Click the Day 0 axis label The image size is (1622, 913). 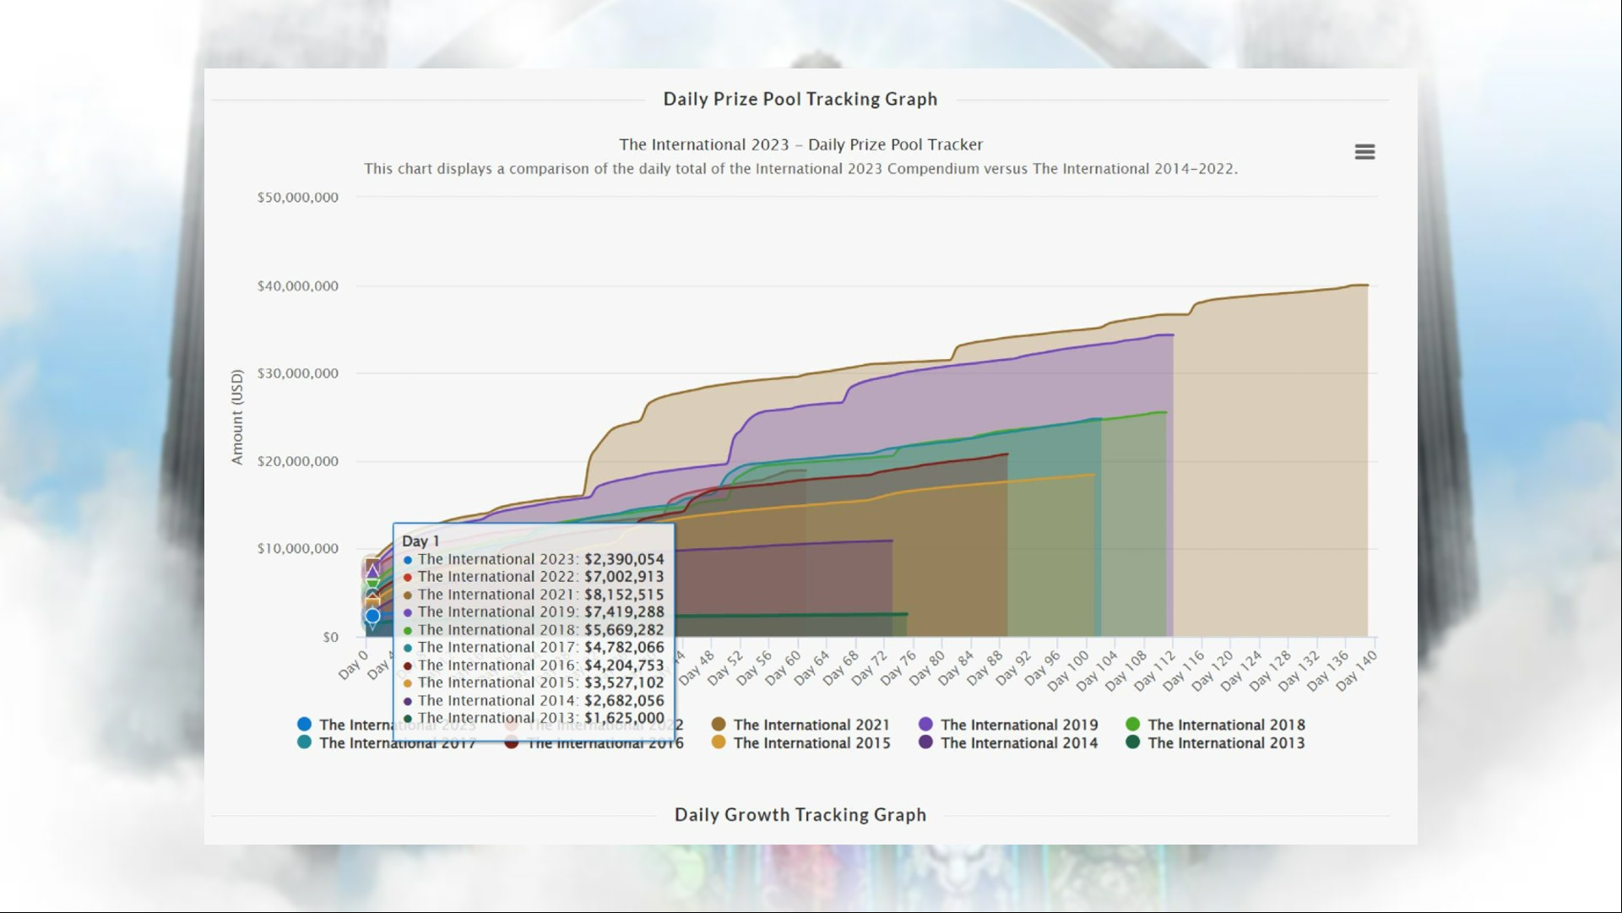(353, 665)
